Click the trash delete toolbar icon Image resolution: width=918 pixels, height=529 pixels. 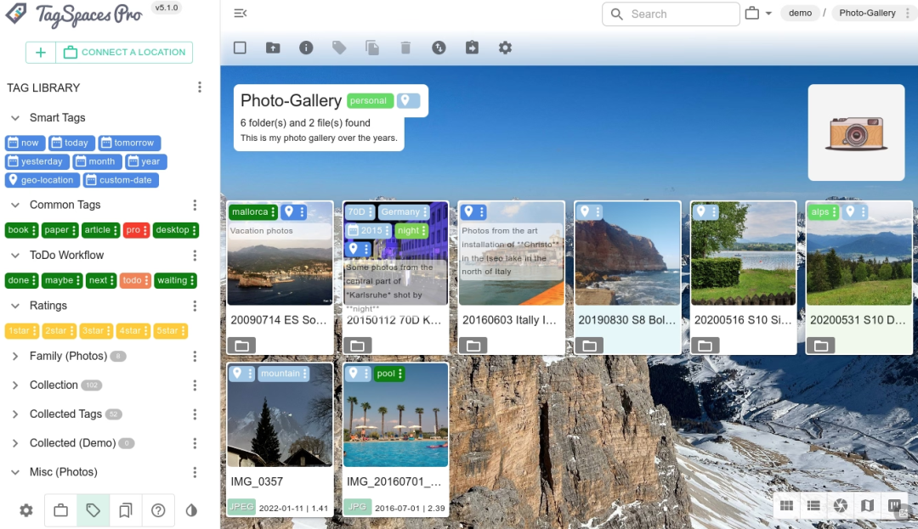click(x=405, y=48)
